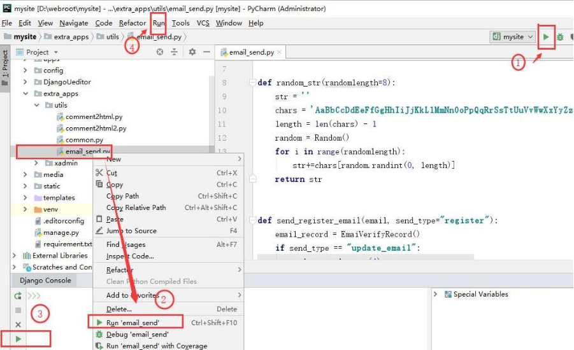The height and width of the screenshot is (350, 574).
Task: Open the Tools menu
Action: point(180,23)
